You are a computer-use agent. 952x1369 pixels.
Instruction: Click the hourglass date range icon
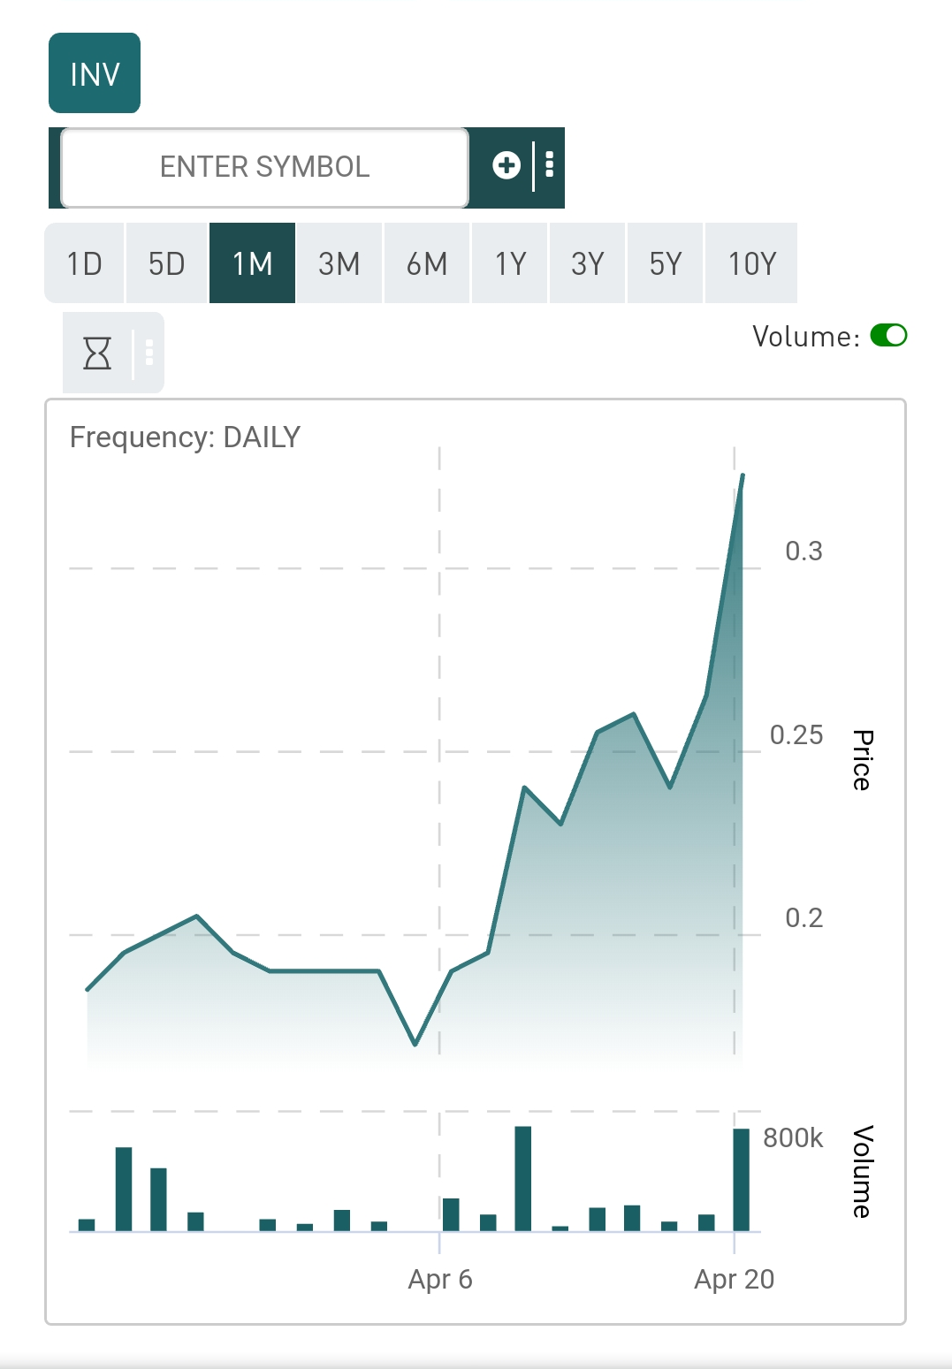click(x=97, y=353)
